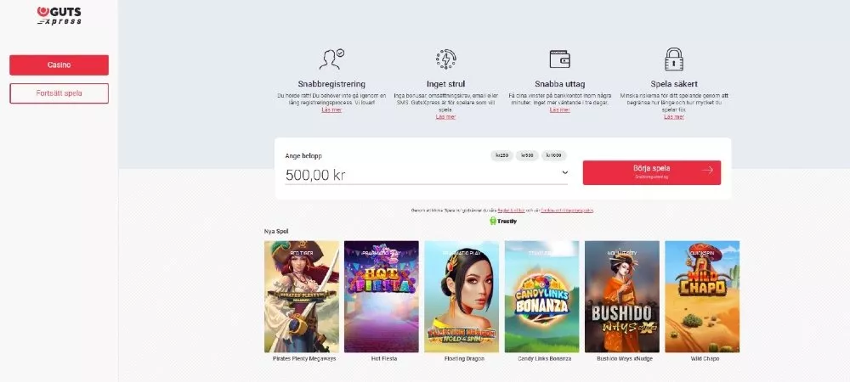This screenshot has width=850, height=382.
Task: Click the Guts Xpress logo
Action: [x=59, y=15]
